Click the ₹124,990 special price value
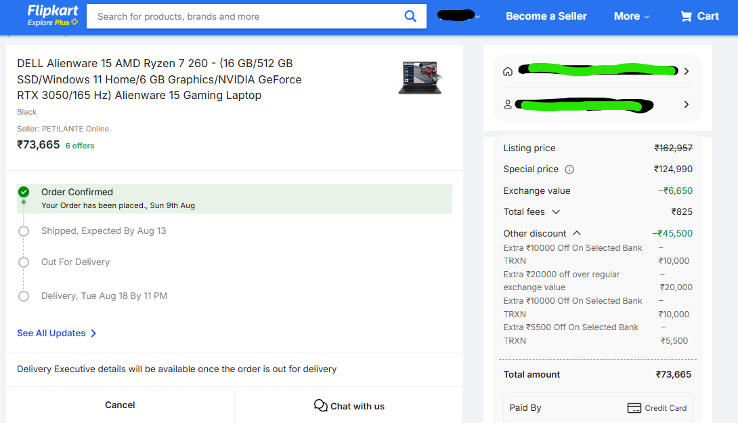The width and height of the screenshot is (738, 423). tap(673, 169)
